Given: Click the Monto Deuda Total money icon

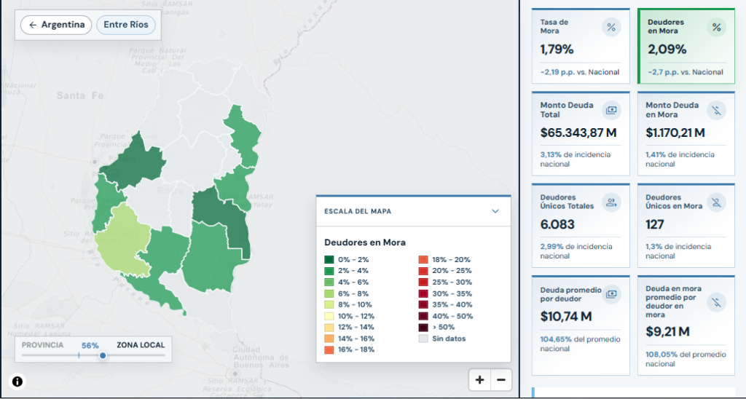Looking at the screenshot, I should coord(611,111).
